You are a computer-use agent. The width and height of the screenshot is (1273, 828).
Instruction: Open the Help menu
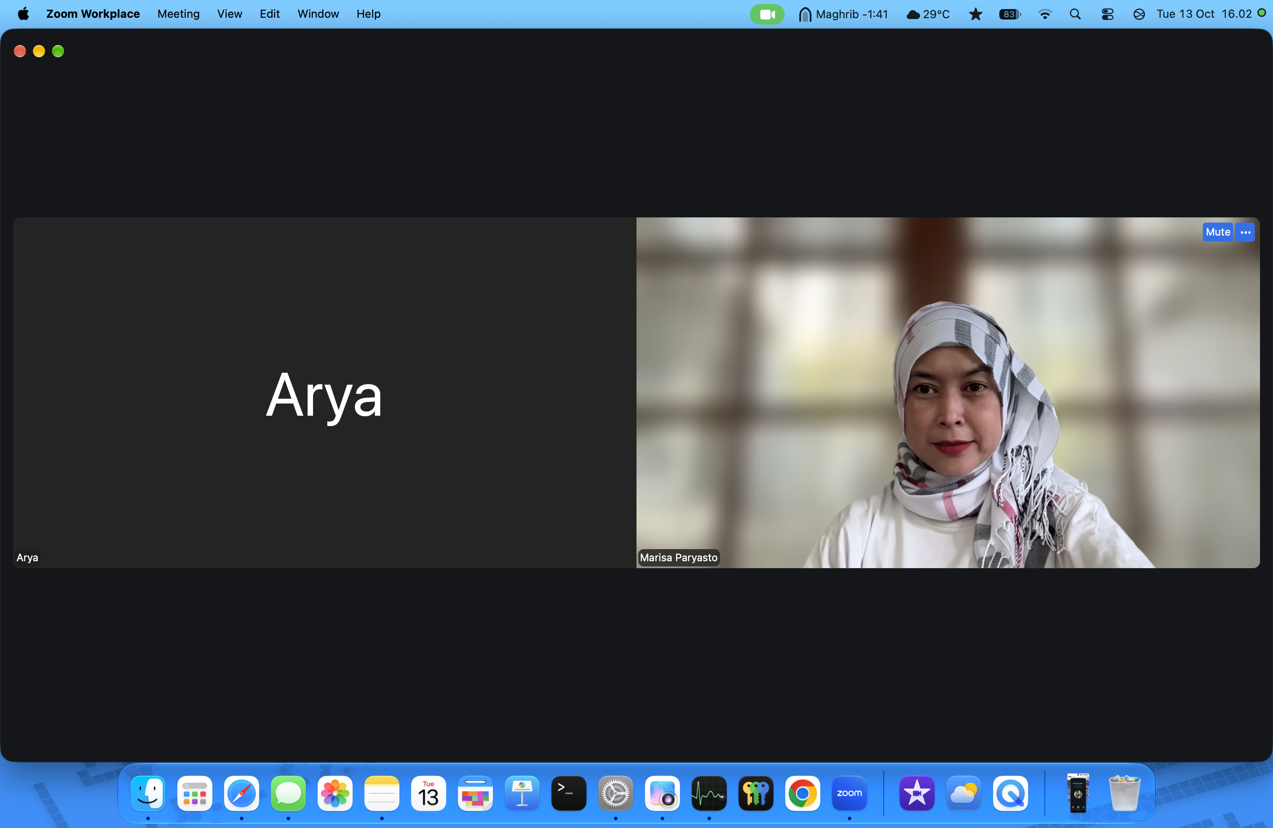pyautogui.click(x=368, y=14)
